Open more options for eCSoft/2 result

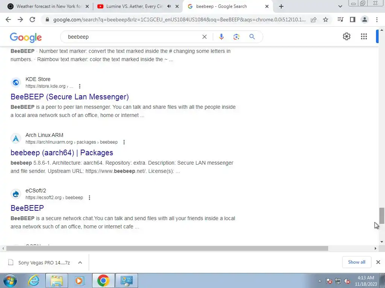[89, 197]
